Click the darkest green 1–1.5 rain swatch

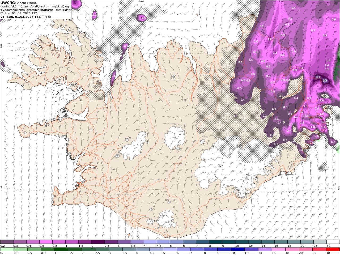tap(61, 249)
